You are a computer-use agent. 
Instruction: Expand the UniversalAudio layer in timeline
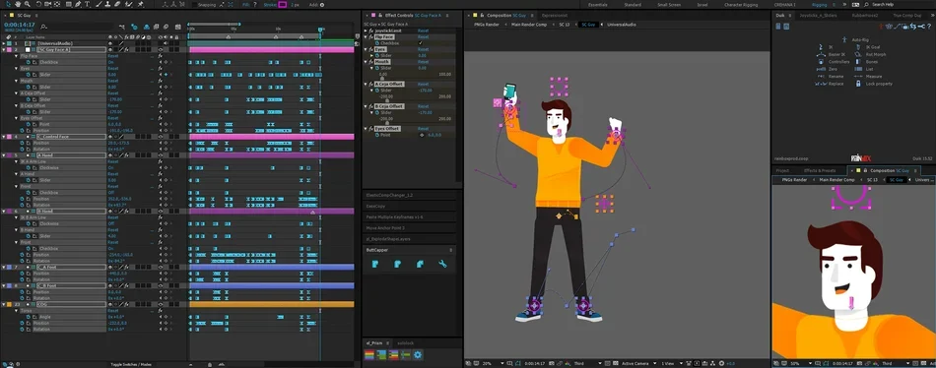coord(4,43)
